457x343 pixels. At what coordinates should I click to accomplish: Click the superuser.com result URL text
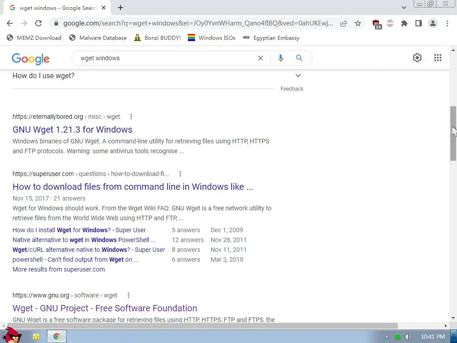point(91,174)
